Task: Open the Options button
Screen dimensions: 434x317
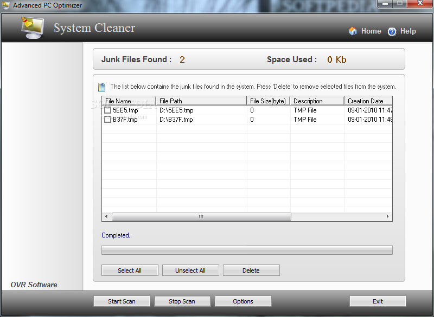Action: click(x=243, y=301)
